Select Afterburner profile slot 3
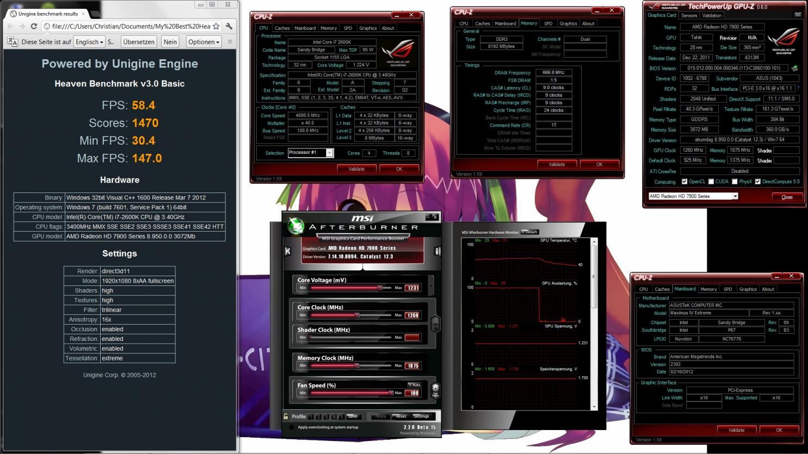 [x=326, y=417]
